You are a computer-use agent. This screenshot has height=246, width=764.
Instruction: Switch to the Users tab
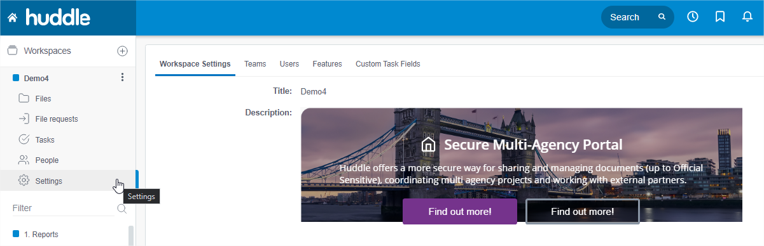coord(289,64)
